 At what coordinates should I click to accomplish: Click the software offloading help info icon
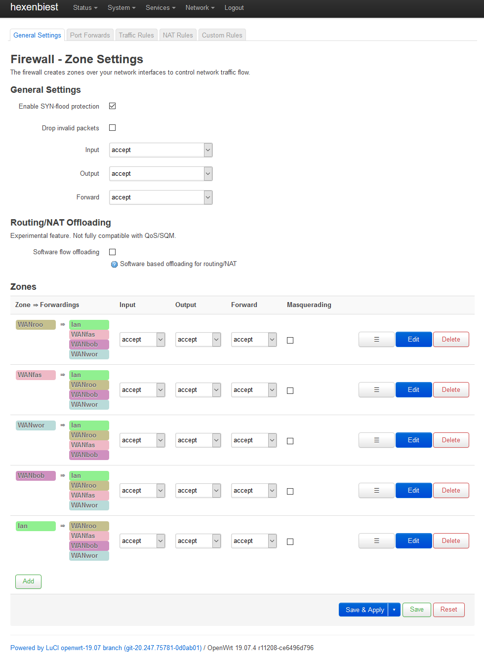115,265
